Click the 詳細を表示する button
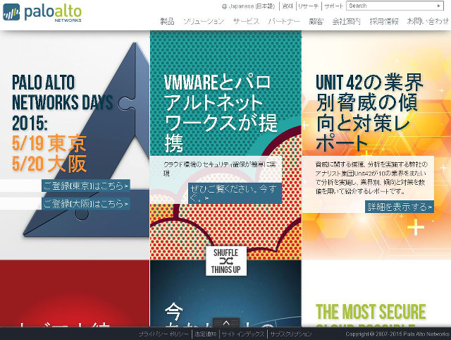The width and height of the screenshot is (451, 340). (400, 207)
